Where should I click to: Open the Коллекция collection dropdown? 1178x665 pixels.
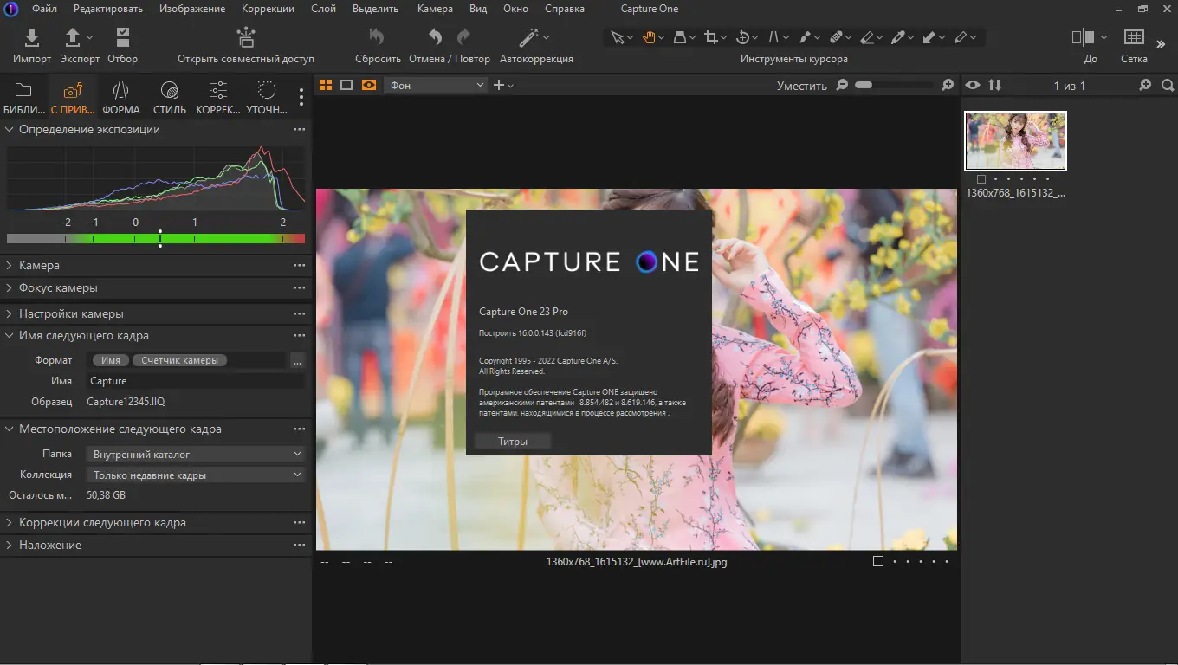196,475
